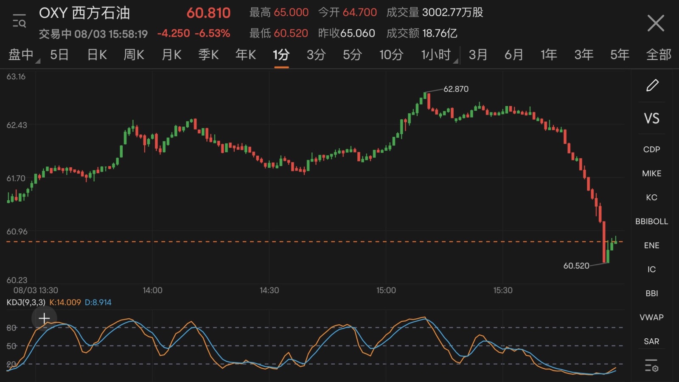Click the 成交额 18.76亿 turnover text
This screenshot has width=679, height=382.
click(x=421, y=33)
